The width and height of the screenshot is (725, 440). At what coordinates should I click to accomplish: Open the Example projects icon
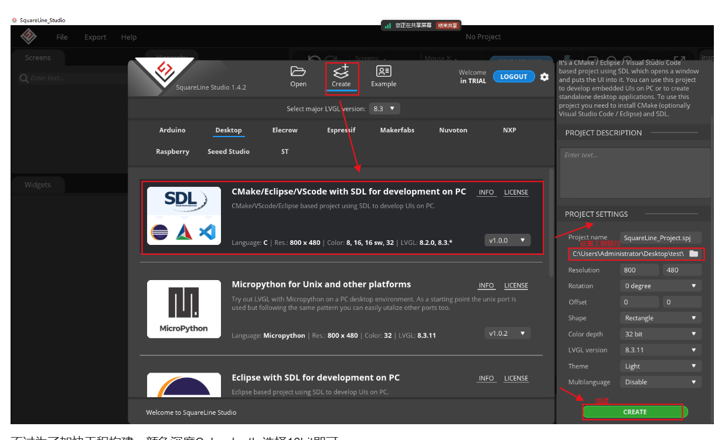coord(384,71)
